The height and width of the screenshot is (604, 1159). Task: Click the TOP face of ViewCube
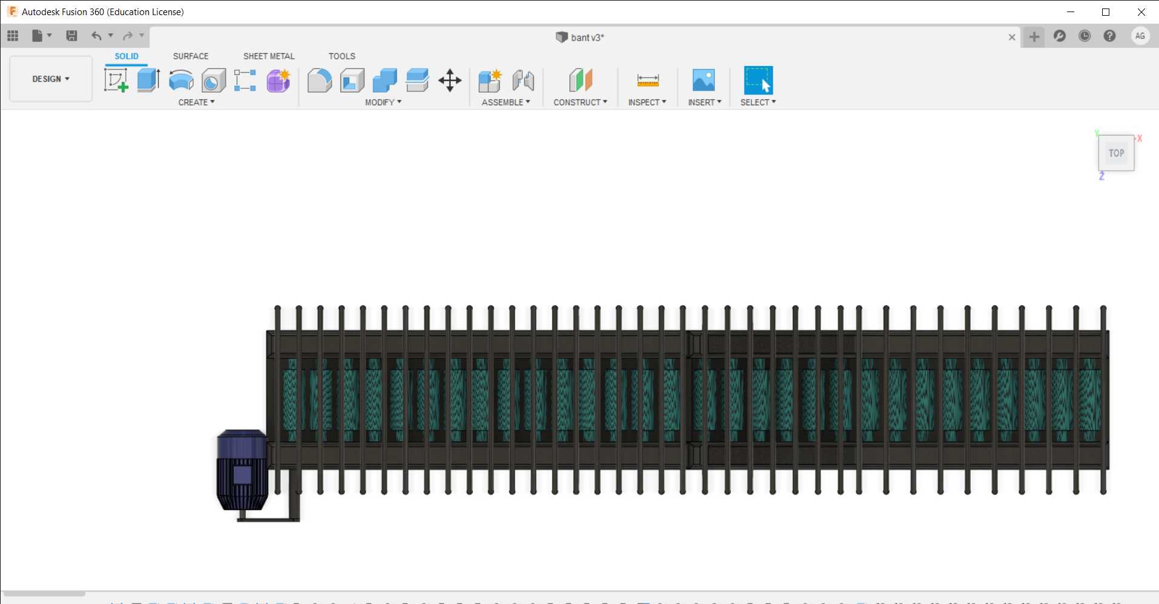(x=1116, y=153)
